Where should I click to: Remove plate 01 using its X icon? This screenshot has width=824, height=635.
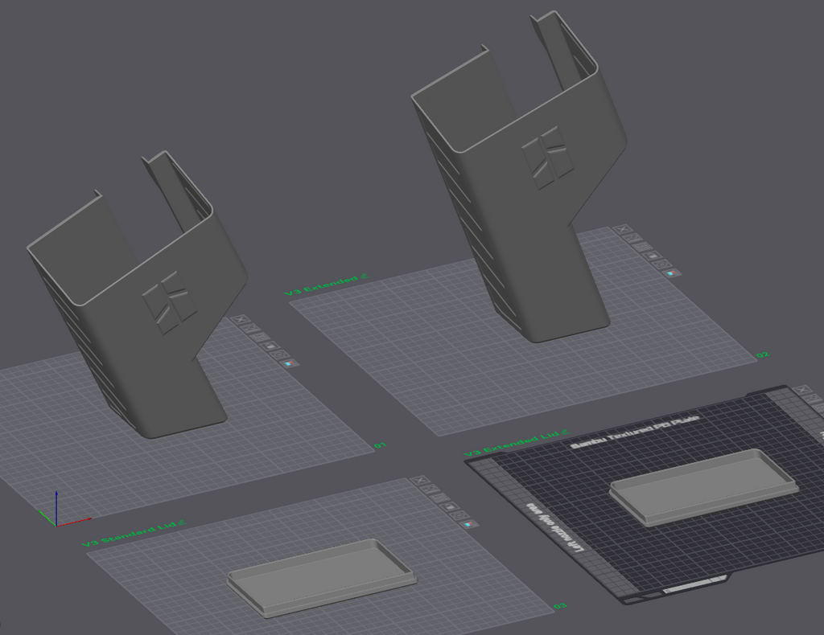pos(240,320)
